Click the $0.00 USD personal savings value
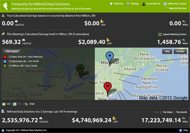 [92, 23]
